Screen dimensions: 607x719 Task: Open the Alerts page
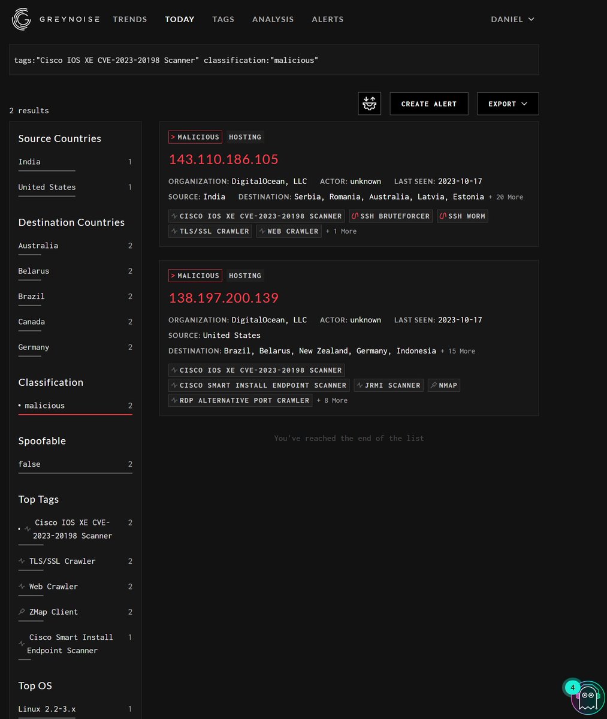[x=328, y=19]
